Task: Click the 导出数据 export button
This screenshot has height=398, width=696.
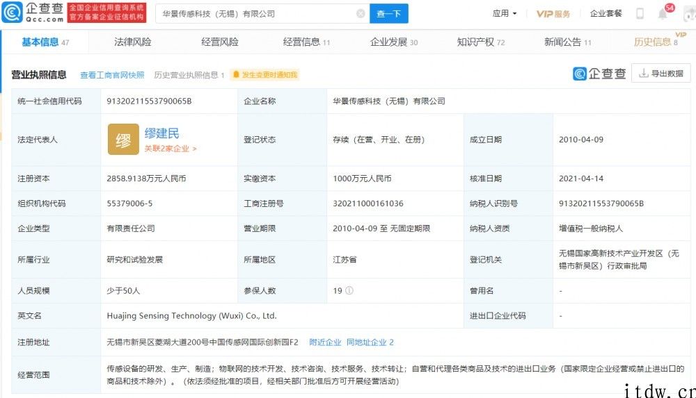Action: [661, 74]
